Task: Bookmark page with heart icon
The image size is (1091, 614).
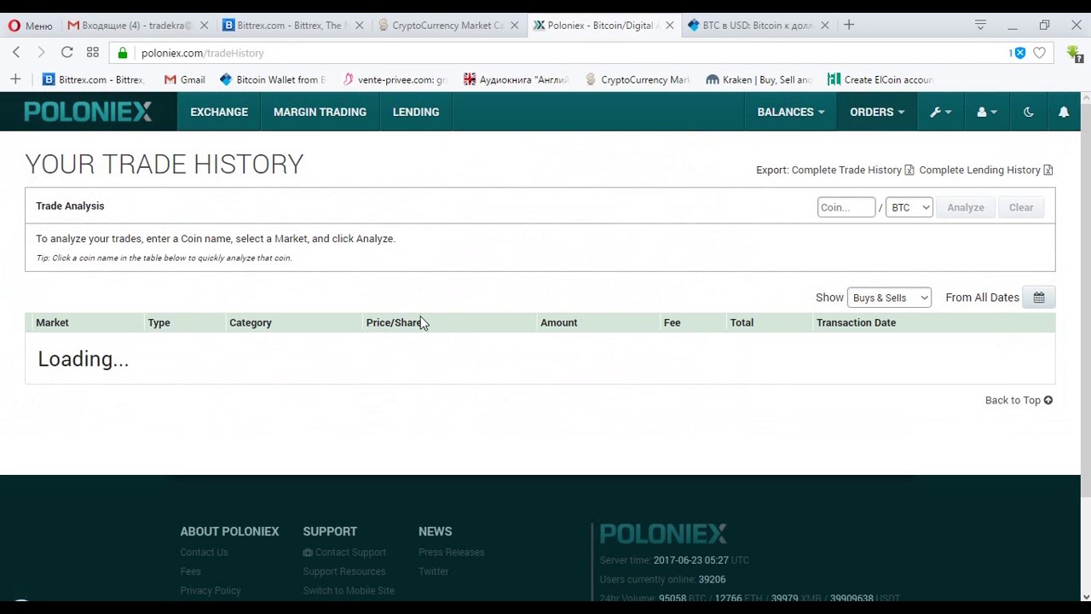Action: pyautogui.click(x=1039, y=53)
